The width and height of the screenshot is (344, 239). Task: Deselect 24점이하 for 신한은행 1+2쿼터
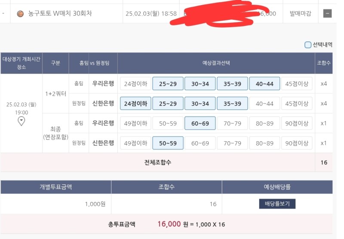pos(135,103)
